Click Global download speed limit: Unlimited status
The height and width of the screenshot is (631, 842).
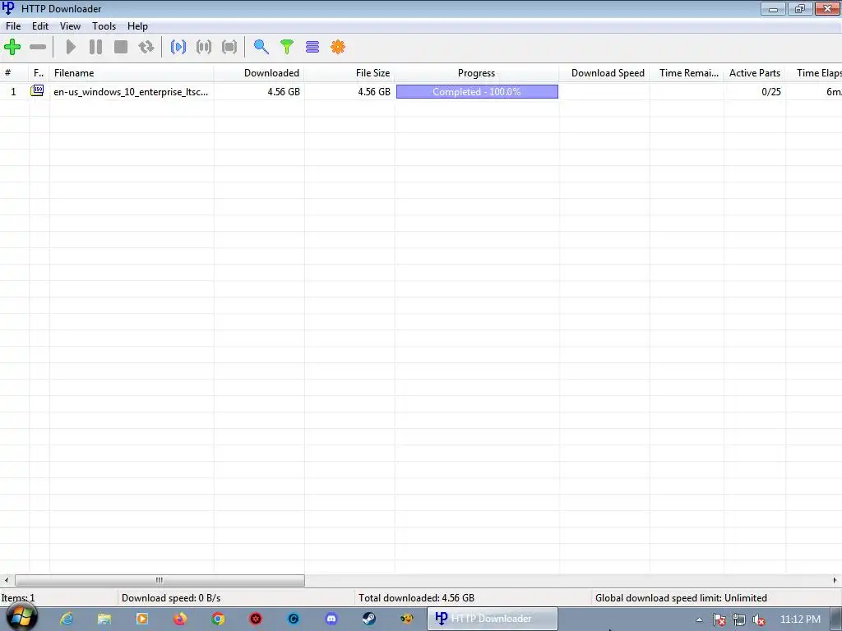[681, 598]
